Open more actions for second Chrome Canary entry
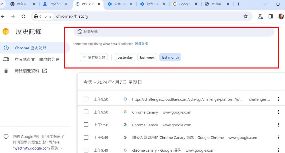This screenshot has height=153, width=285. pos(278,125)
